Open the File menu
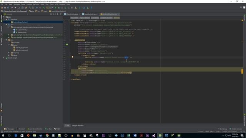 [x=2, y=4]
